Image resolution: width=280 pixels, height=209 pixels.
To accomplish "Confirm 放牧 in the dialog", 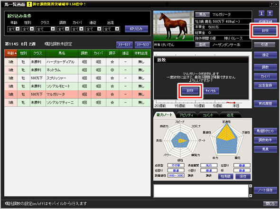I will (190, 91).
